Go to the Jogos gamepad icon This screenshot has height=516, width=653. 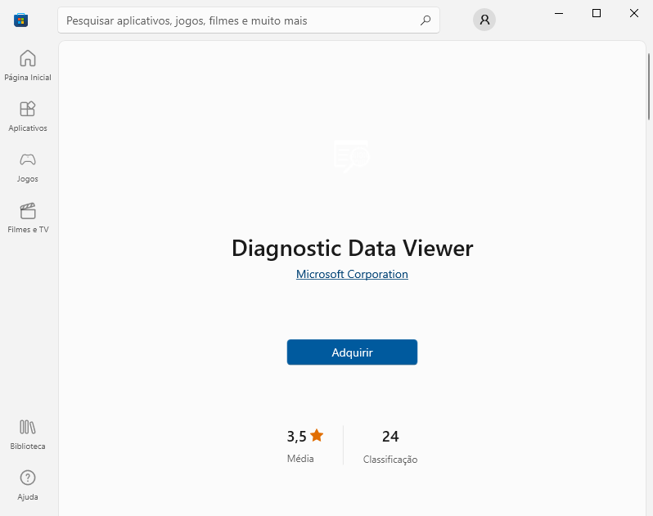28,159
